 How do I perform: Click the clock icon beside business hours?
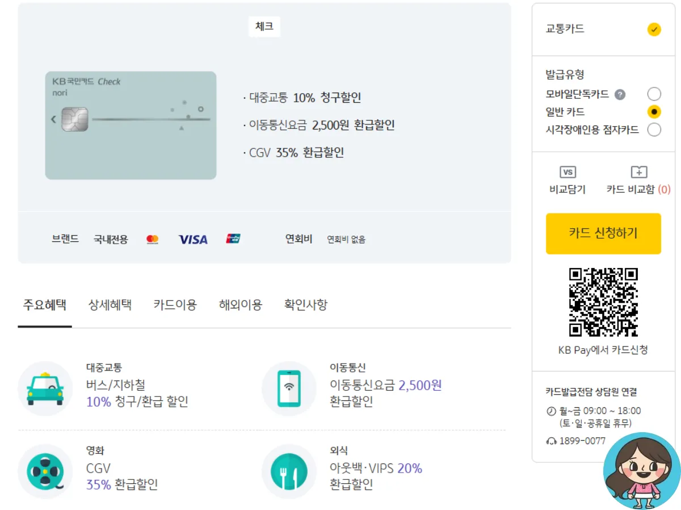click(550, 411)
